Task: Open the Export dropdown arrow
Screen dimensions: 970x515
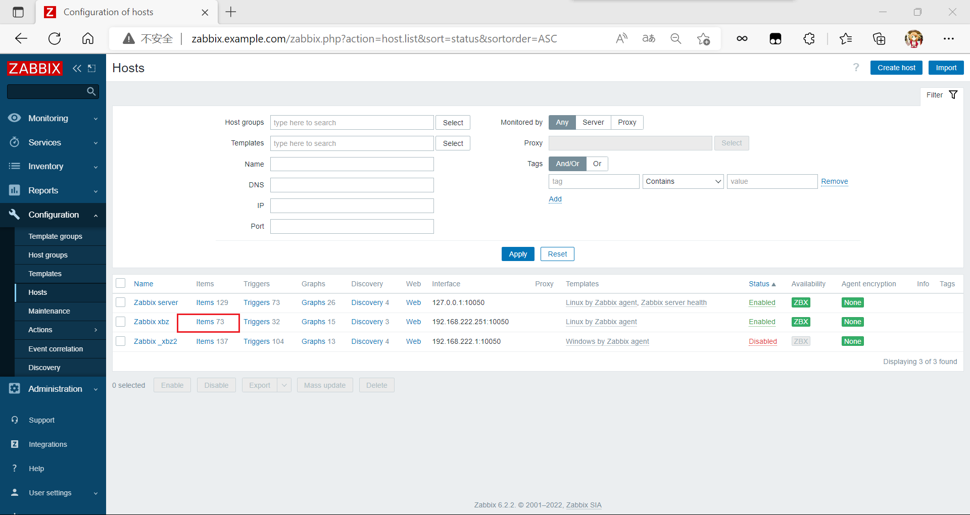Action: [x=284, y=385]
